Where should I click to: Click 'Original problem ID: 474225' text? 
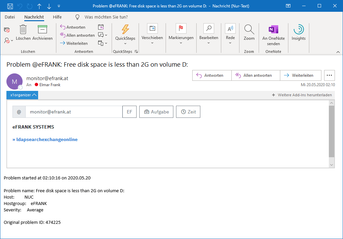32,223
